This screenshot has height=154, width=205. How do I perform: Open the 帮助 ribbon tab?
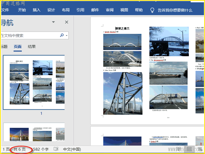[139, 10]
